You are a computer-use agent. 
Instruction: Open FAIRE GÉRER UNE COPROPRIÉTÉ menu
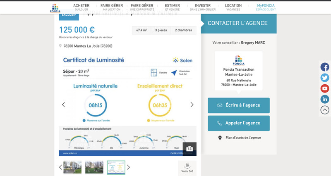(142, 7)
